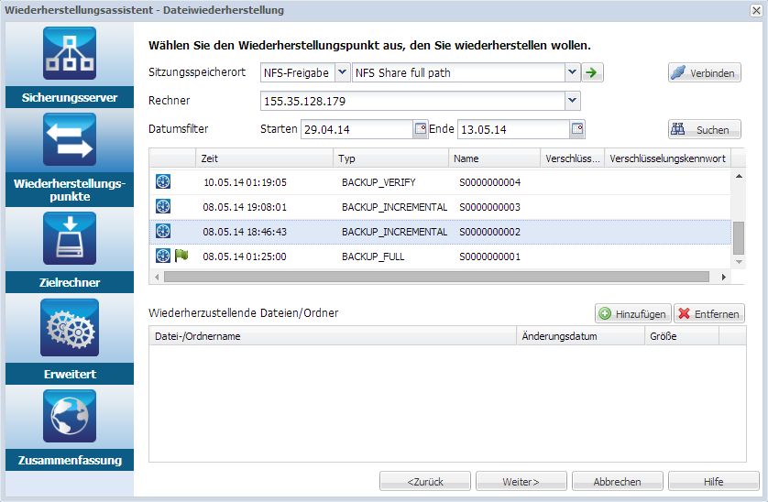
Task: Open the Erweitert gears icon
Action: [70, 328]
